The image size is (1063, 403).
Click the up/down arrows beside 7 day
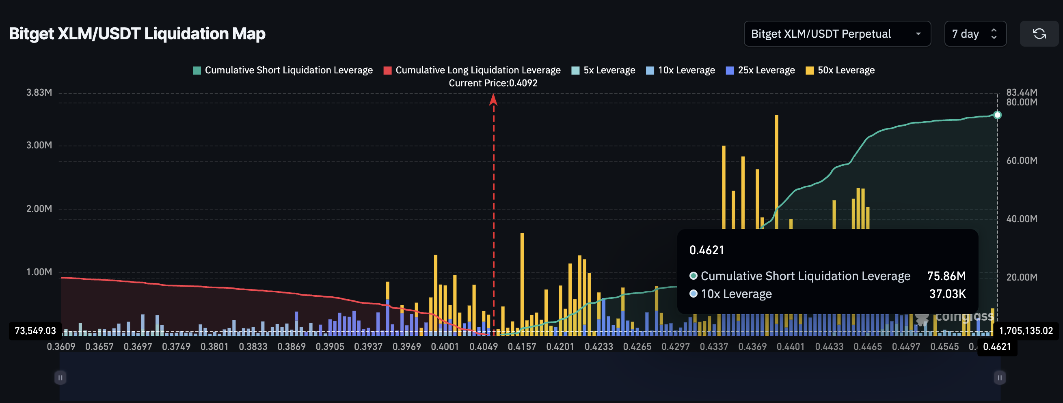pos(994,34)
